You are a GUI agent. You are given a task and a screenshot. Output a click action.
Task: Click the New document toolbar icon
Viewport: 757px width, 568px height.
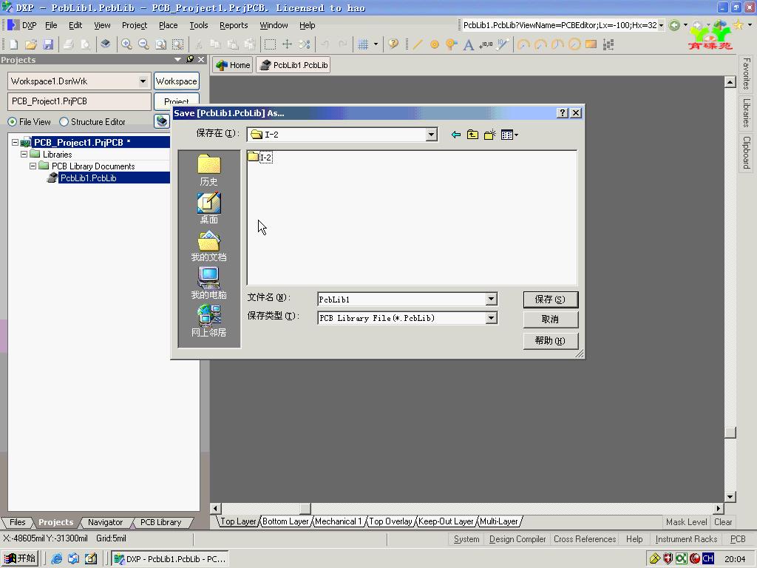[x=13, y=44]
